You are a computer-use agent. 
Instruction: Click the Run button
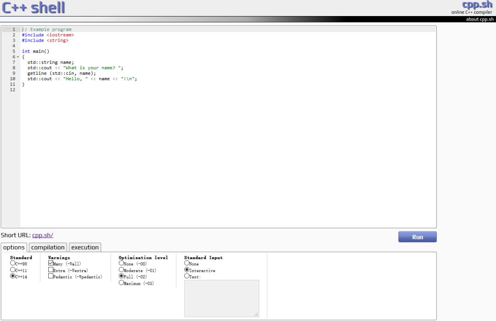417,237
